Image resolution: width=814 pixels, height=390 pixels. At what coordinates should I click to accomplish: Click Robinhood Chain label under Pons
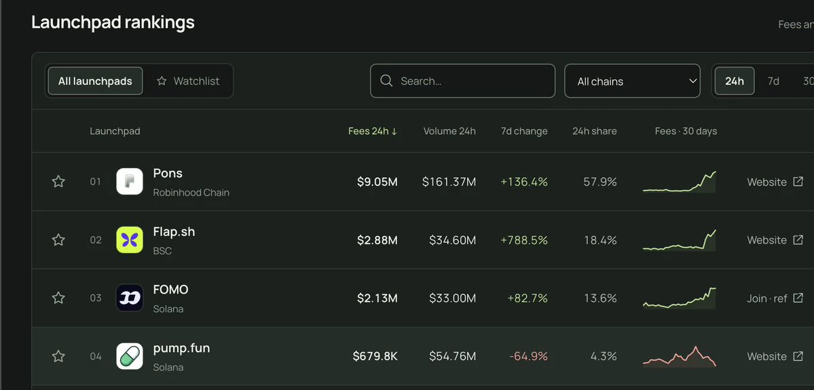click(x=191, y=193)
